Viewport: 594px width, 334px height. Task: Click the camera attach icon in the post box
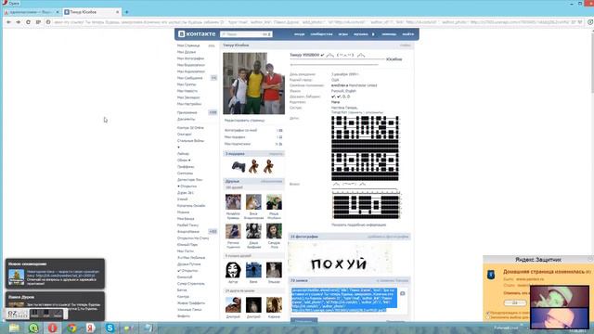point(402,293)
